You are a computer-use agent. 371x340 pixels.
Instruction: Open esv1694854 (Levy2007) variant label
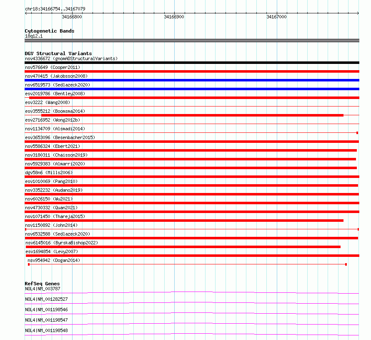(52, 251)
